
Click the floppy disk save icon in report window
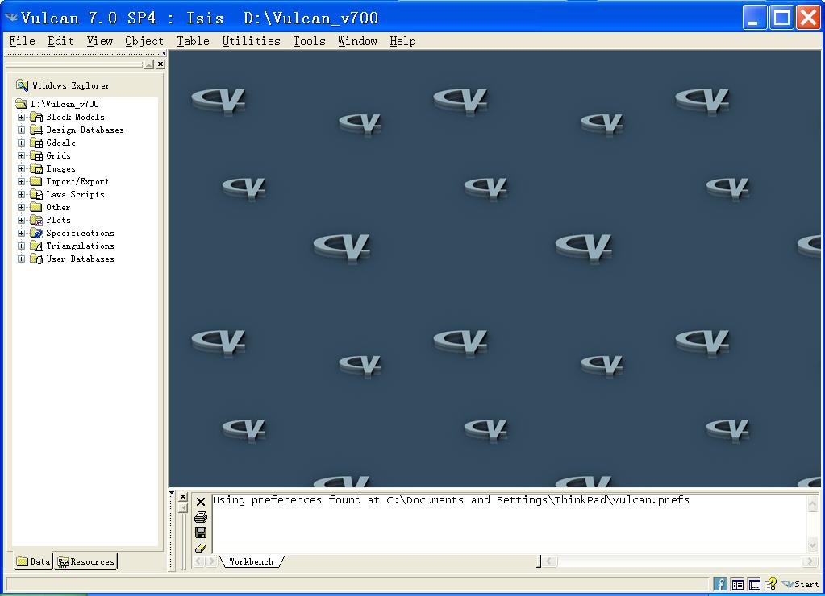tap(201, 532)
